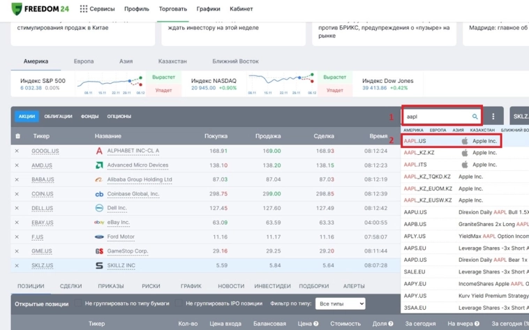This screenshot has width=529, height=330.
Task: Click Упадет for S&P 500 index
Action: [x=163, y=90]
